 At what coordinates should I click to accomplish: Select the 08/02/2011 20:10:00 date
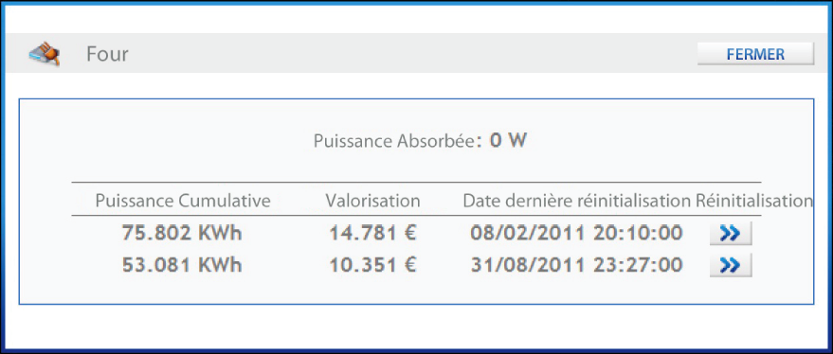tap(576, 233)
